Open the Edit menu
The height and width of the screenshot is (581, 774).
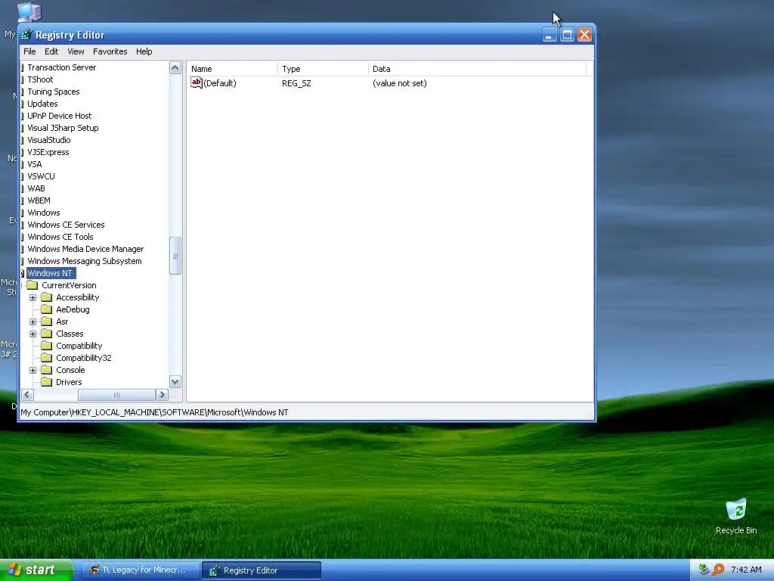tap(51, 51)
